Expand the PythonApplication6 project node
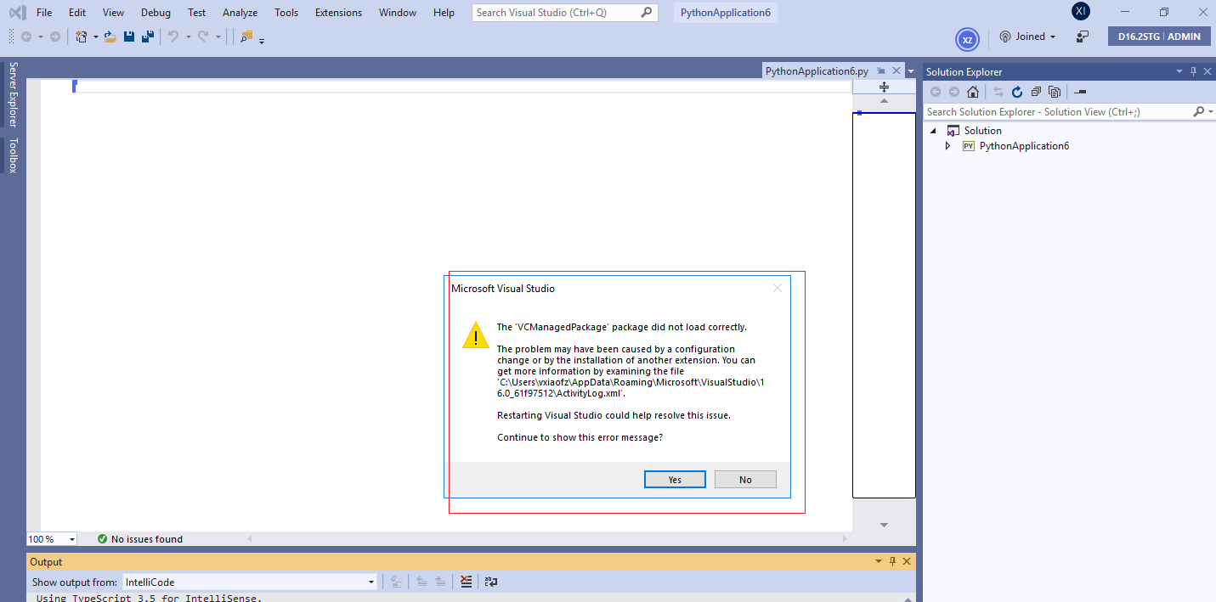 tap(948, 146)
